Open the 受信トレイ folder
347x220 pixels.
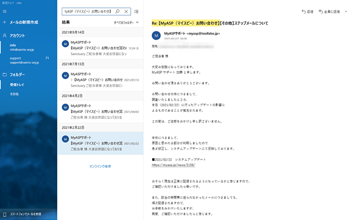click(17, 85)
